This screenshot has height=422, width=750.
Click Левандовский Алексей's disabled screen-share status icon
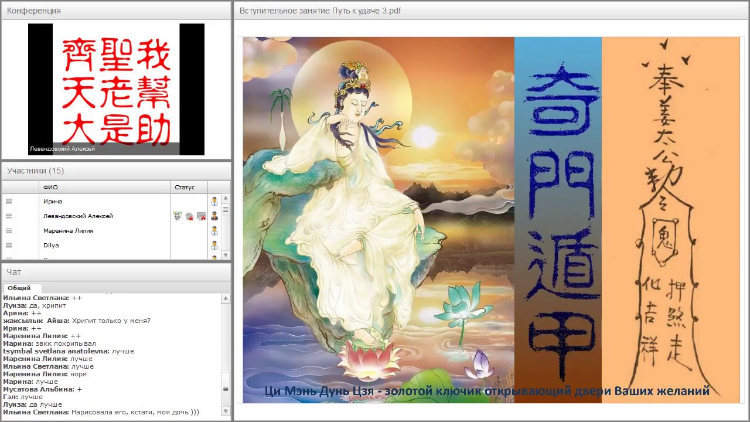tap(201, 216)
